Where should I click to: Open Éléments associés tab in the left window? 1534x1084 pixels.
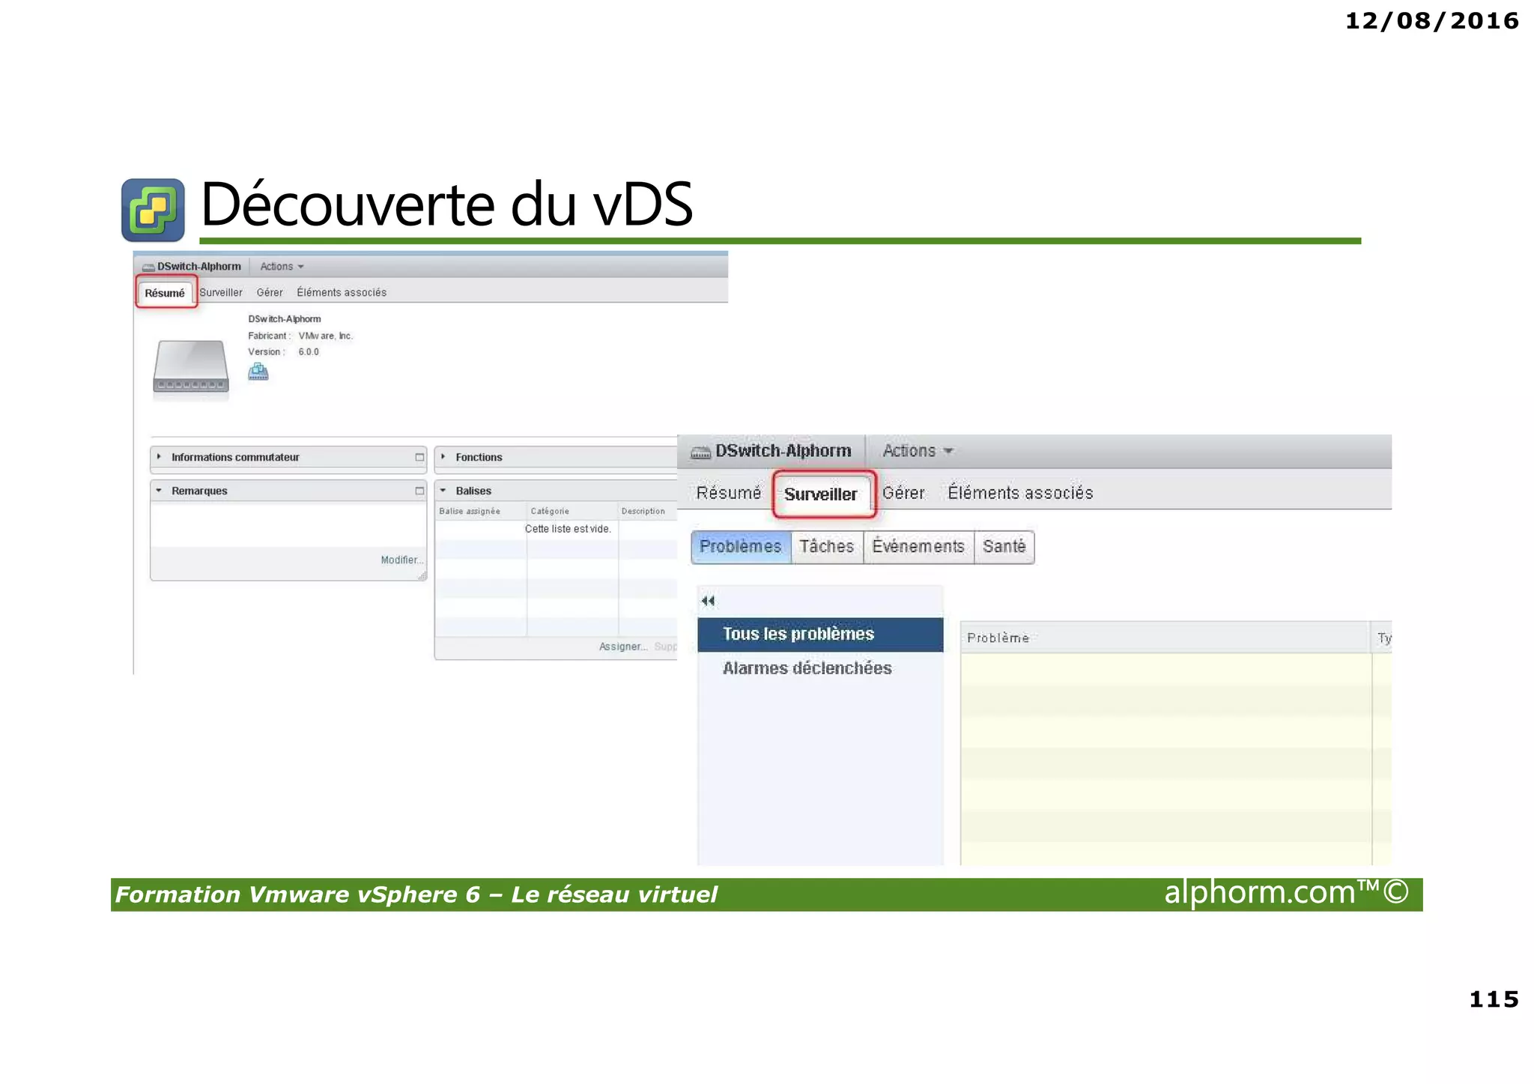[x=342, y=292]
